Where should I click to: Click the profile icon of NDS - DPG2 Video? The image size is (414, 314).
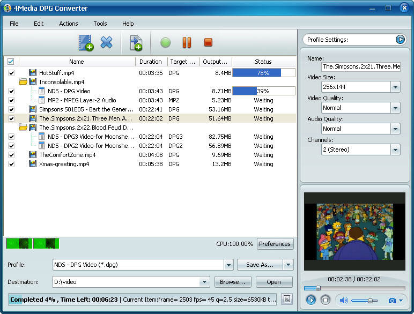tap(41, 146)
